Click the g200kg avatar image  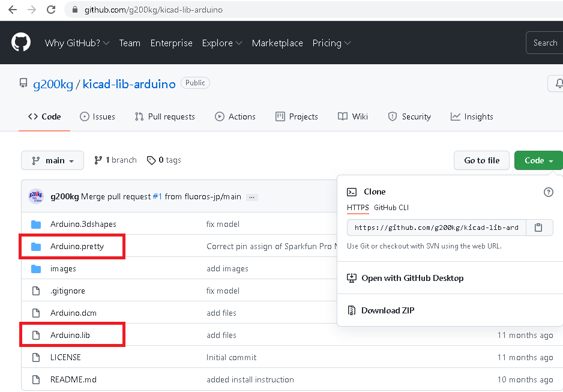[x=36, y=196]
